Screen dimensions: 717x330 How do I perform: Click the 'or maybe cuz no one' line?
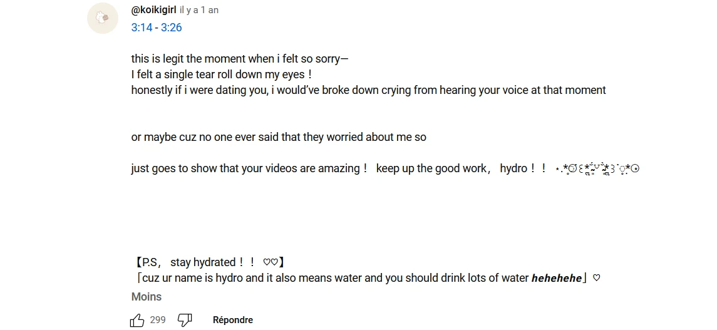click(x=279, y=137)
